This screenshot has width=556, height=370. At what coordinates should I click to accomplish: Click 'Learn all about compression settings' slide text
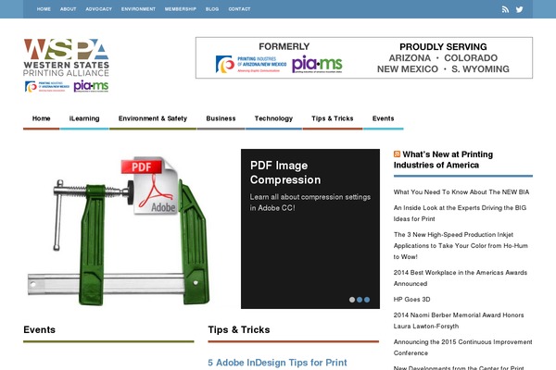(310, 203)
